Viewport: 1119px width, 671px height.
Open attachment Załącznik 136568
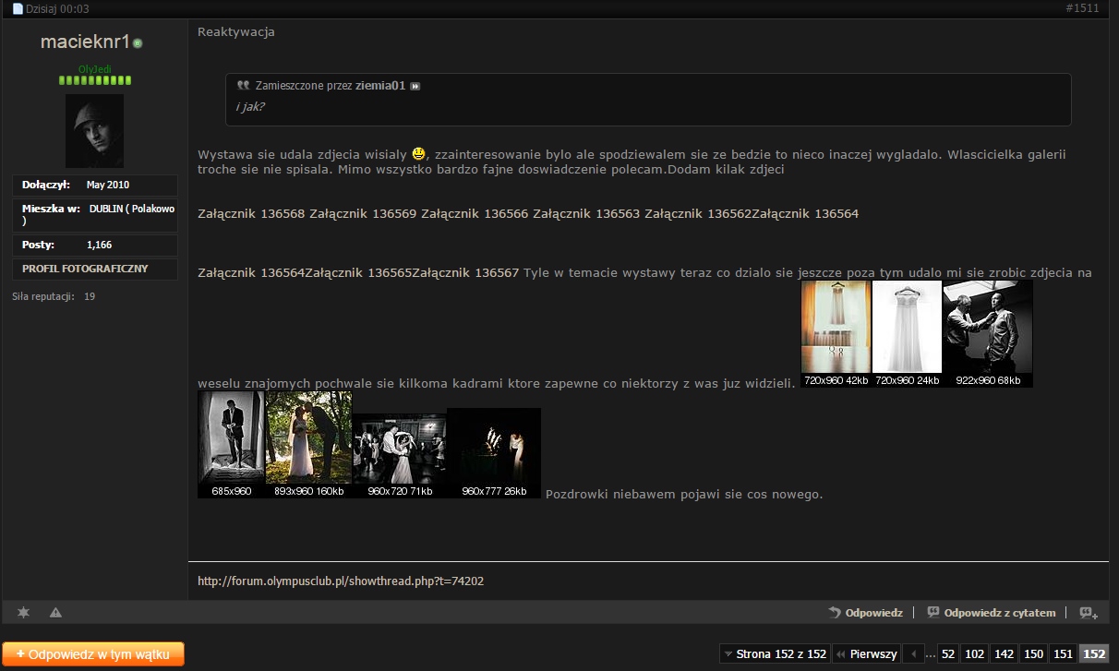[x=251, y=214]
